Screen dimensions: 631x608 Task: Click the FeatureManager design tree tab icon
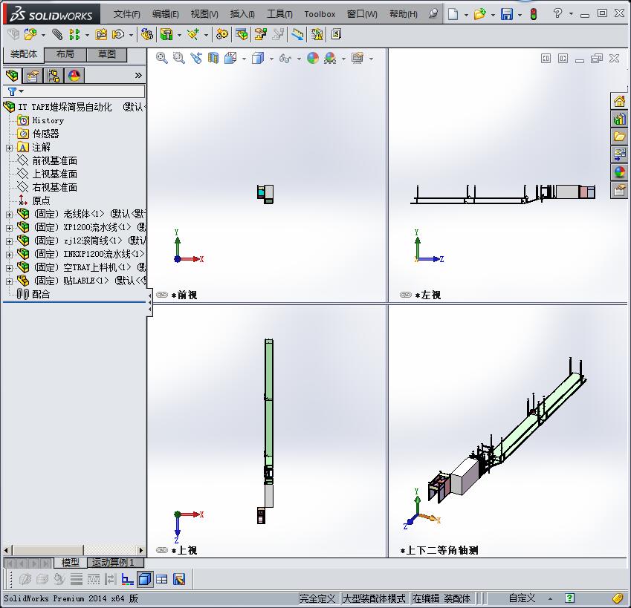pos(12,76)
